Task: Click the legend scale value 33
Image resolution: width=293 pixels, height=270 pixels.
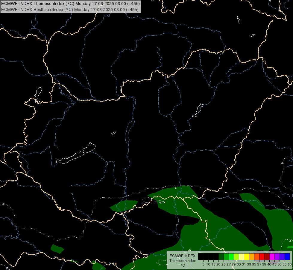Action: click(x=249, y=264)
